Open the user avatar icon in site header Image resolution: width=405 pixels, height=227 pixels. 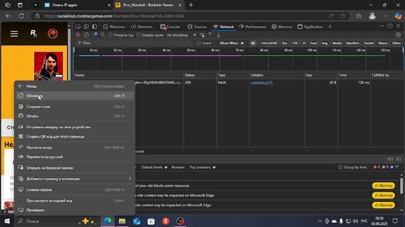click(x=53, y=33)
